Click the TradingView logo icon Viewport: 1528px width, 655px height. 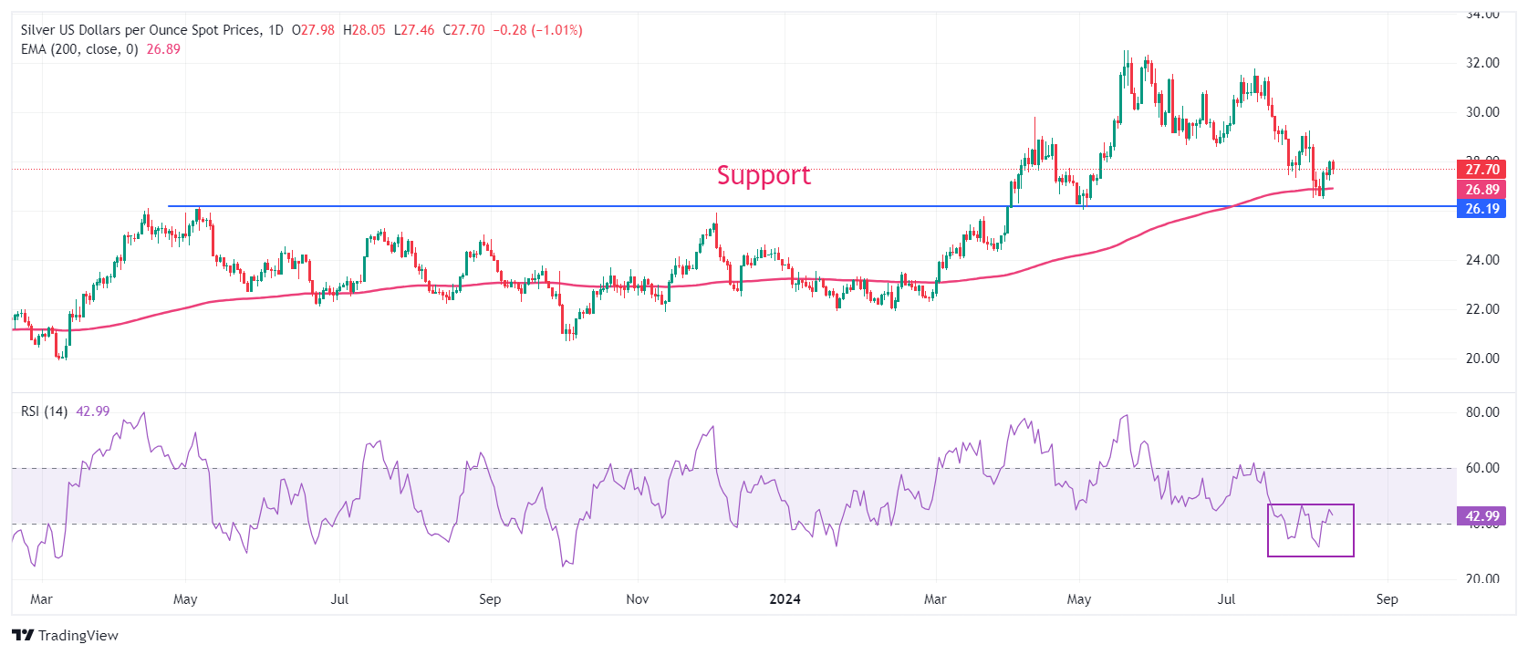click(x=23, y=635)
